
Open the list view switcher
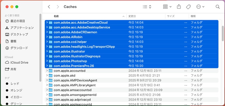pyautogui.click(x=147, y=7)
